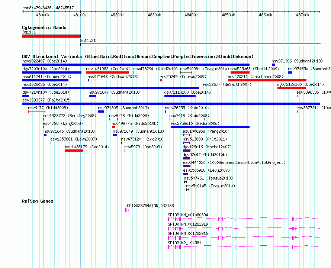Select nsv971646 (Sudmant2013) variant label
Screen dimensions: 331x268
(x=113, y=77)
